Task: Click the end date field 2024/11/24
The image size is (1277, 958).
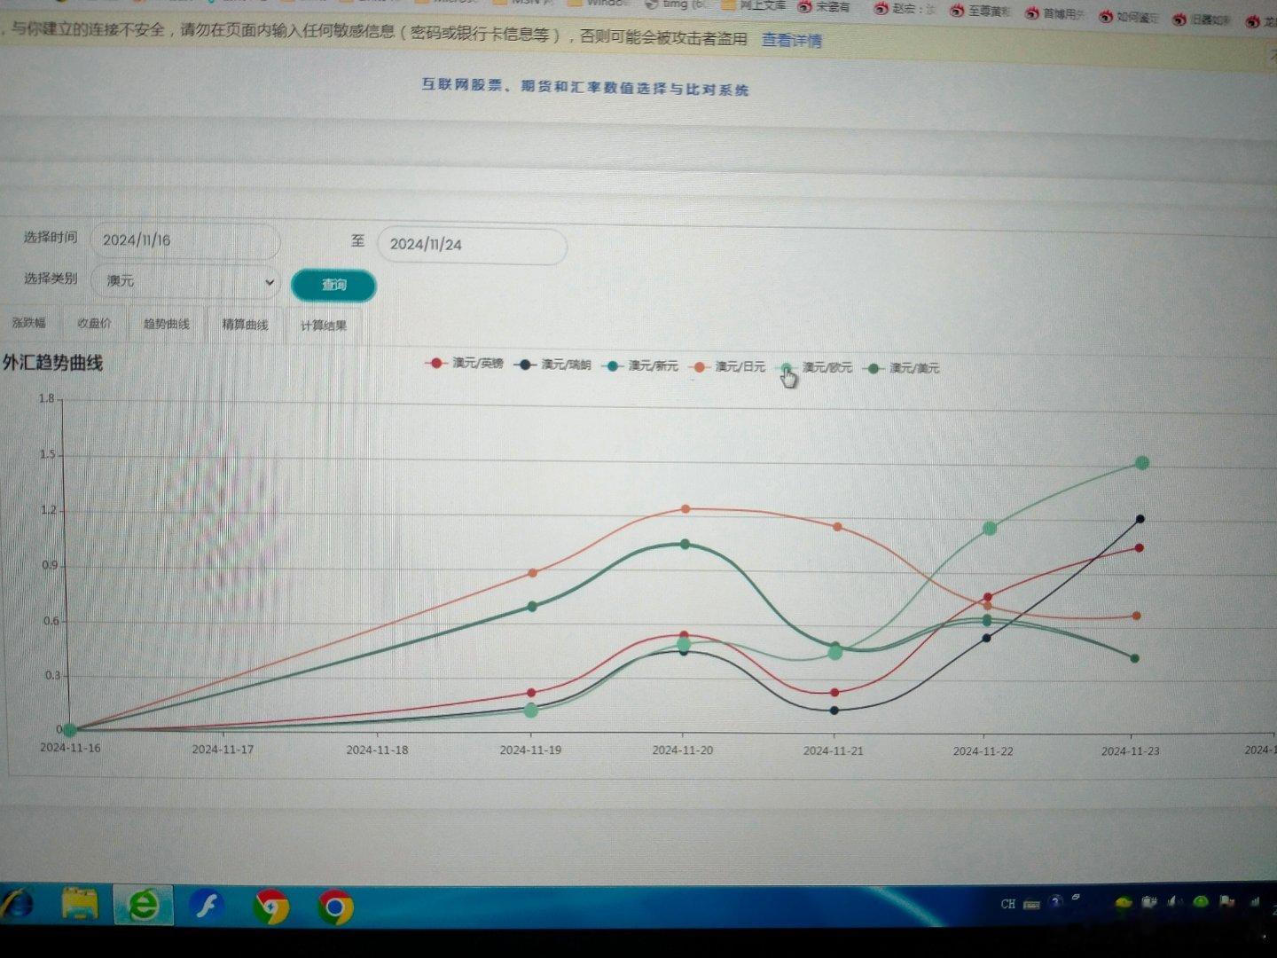Action: (x=472, y=245)
